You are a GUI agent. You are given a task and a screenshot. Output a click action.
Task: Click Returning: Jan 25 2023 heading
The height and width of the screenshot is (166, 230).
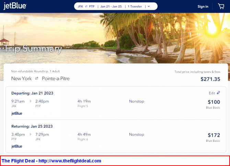[x=32, y=126]
